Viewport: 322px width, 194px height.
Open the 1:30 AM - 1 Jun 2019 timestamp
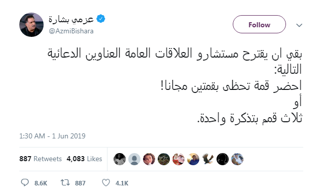coord(52,136)
